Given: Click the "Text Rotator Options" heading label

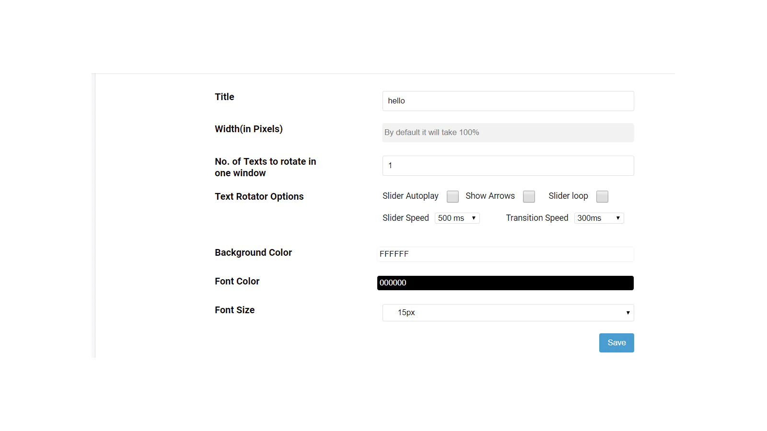Looking at the screenshot, I should [259, 196].
